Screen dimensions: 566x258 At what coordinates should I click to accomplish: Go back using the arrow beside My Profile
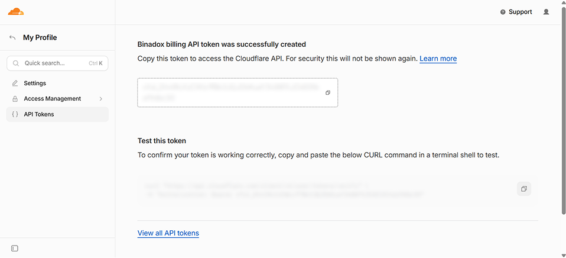click(12, 38)
